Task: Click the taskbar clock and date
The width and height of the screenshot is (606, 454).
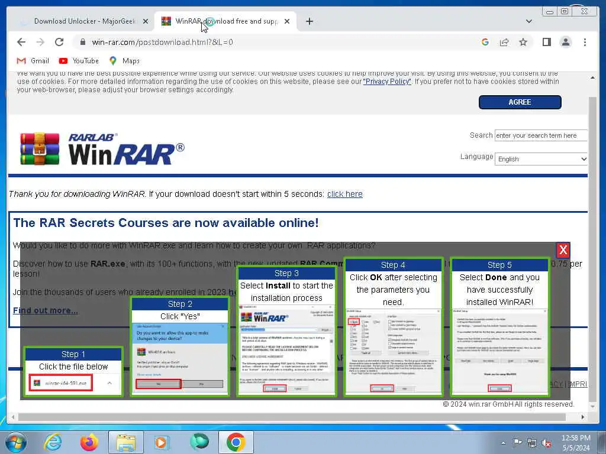Action: (575, 443)
